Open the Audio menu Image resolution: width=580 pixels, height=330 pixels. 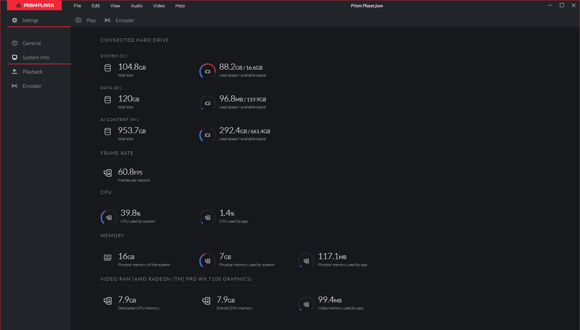tap(137, 6)
